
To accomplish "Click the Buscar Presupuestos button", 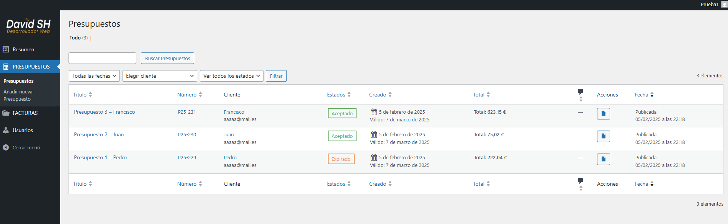I will click(167, 58).
